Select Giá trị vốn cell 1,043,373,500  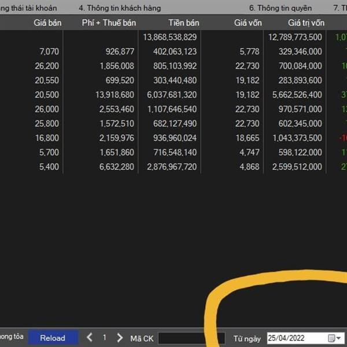click(x=297, y=138)
